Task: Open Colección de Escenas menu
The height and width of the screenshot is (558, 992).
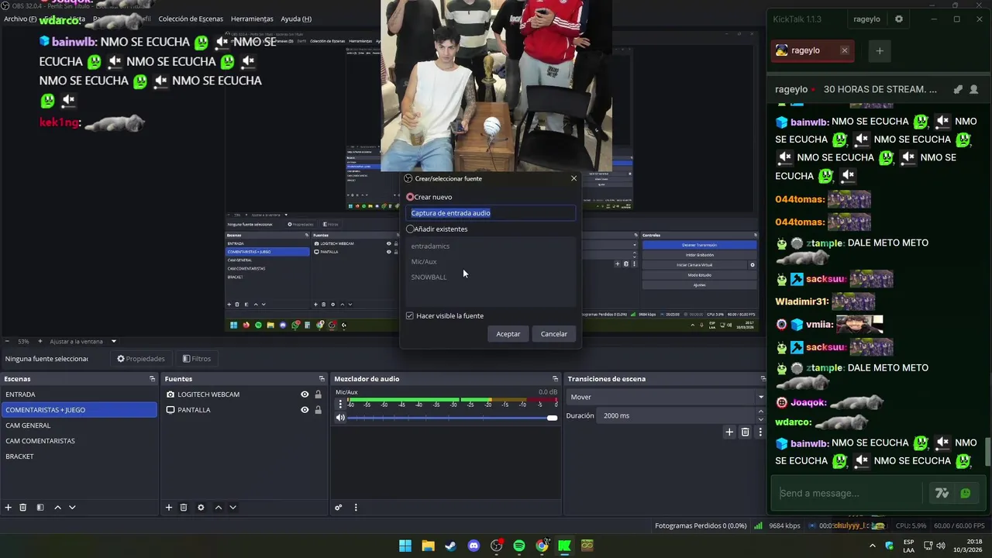Action: point(191,19)
